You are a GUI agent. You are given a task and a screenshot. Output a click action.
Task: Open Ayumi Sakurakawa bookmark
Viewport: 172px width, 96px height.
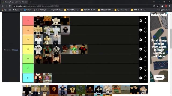(122, 10)
